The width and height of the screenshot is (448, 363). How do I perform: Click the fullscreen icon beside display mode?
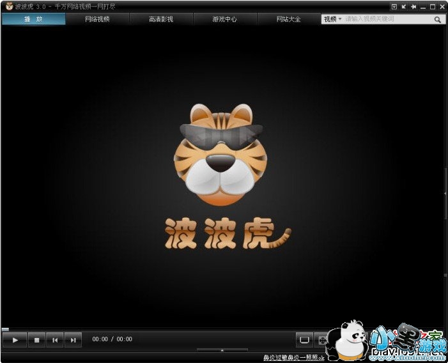[322, 340]
